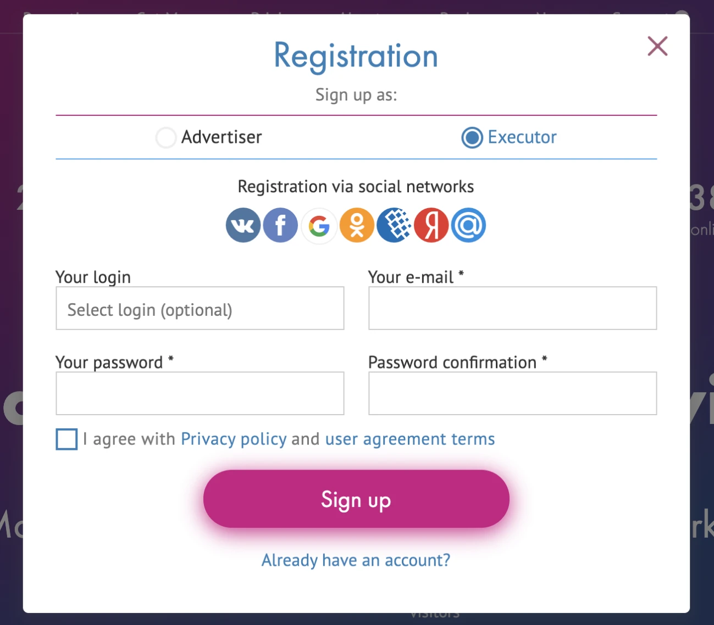The height and width of the screenshot is (625, 714).
Task: Focus the Select login optional field
Action: tap(200, 309)
